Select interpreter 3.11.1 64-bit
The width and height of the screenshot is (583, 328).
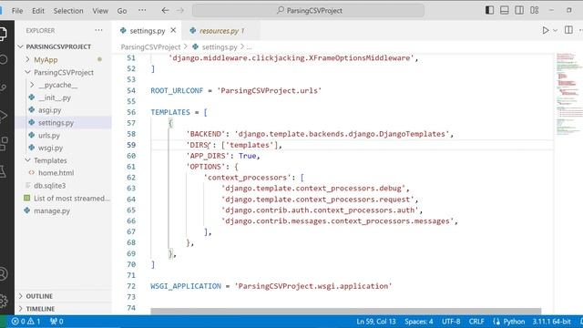551,322
